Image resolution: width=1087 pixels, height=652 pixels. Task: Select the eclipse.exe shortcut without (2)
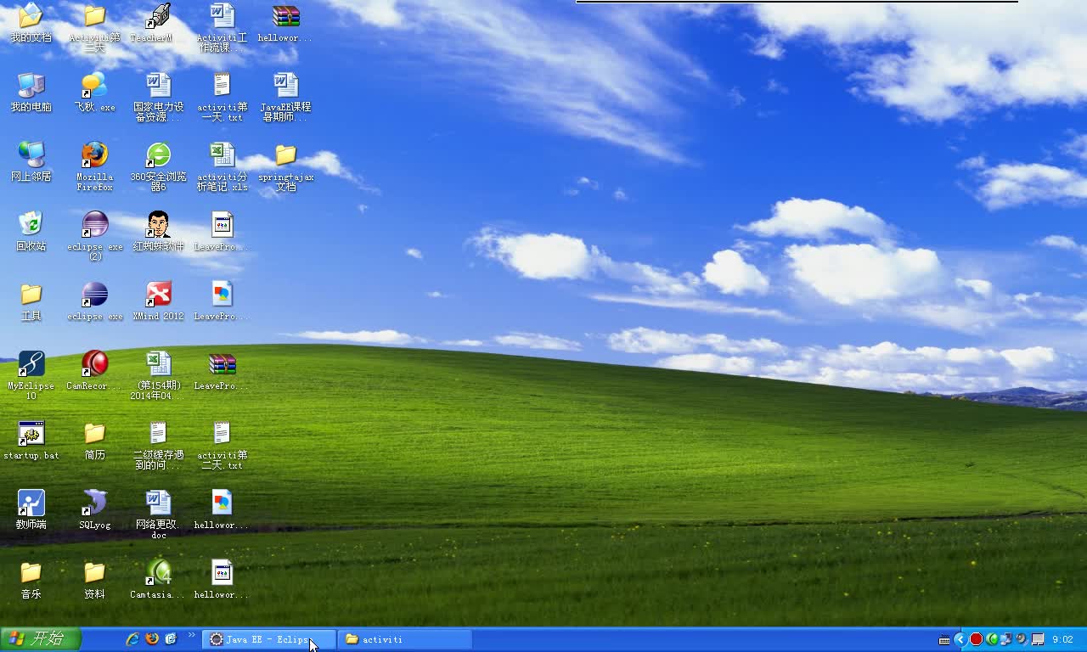[x=94, y=301]
